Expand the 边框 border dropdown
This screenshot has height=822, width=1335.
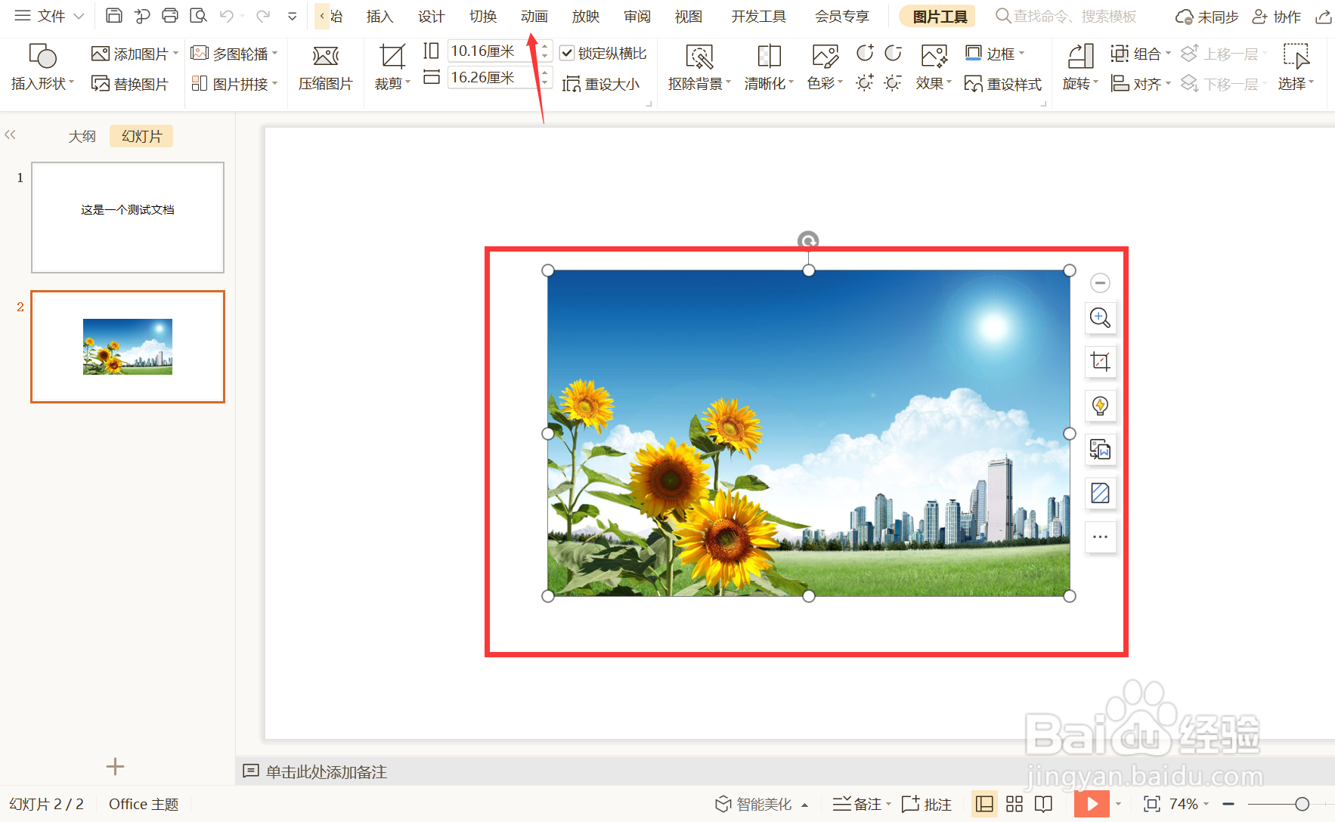click(x=1022, y=53)
